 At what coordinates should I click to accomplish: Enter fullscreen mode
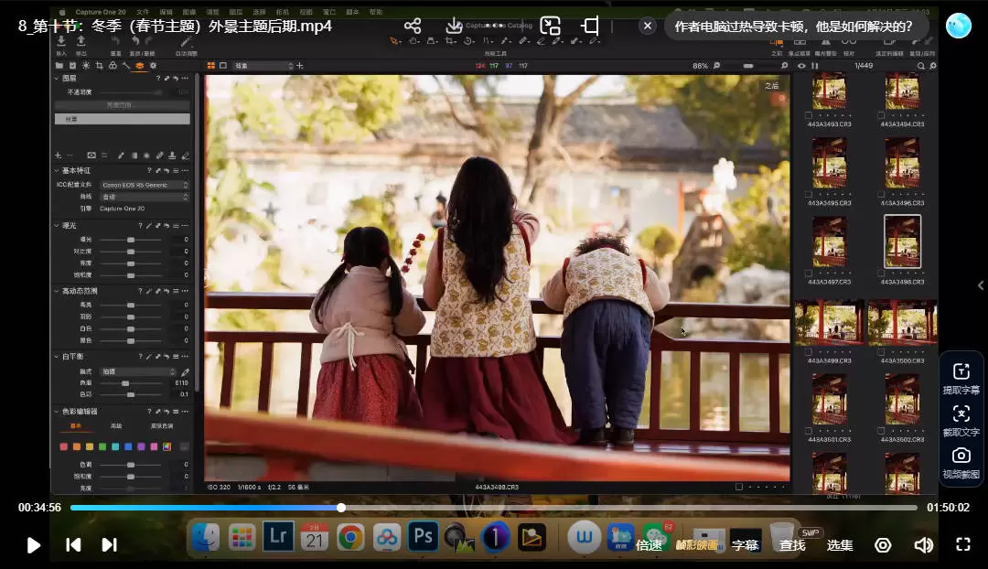(962, 545)
